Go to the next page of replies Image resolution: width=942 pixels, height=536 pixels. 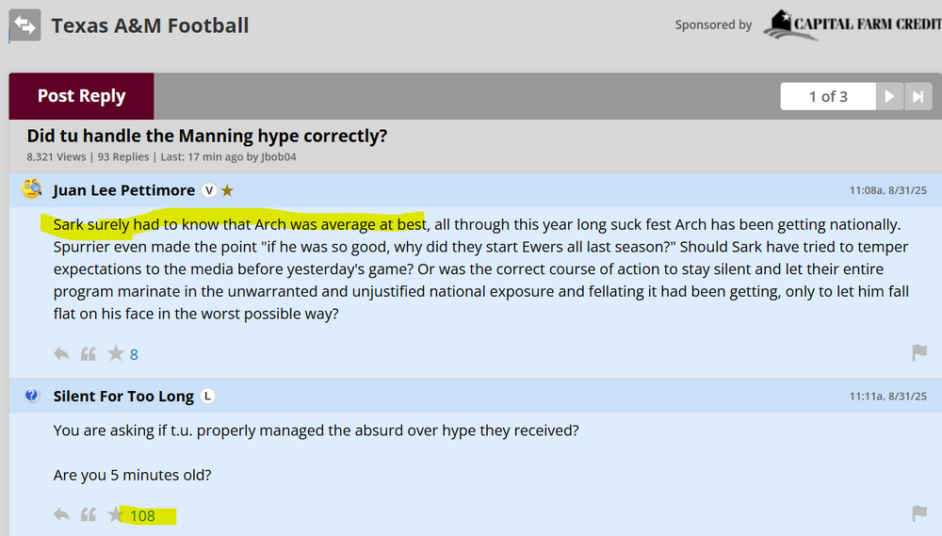[888, 96]
